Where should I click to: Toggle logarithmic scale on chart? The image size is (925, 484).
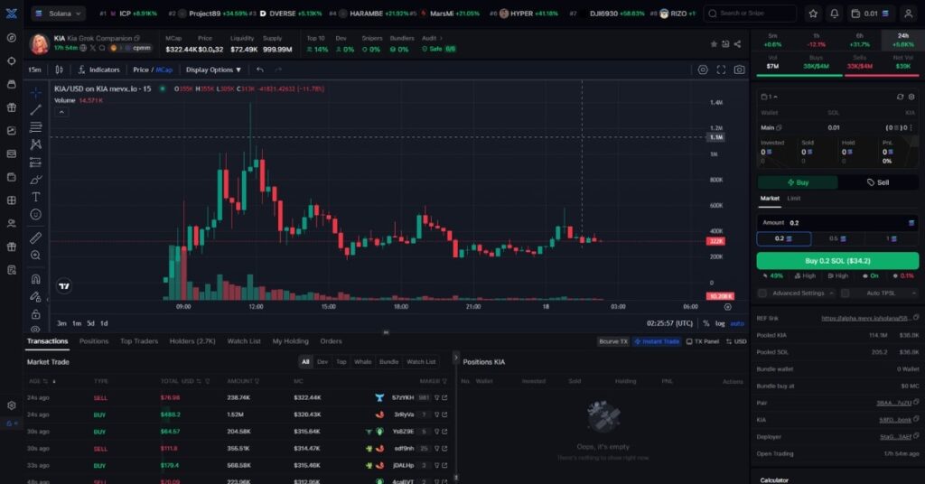pyautogui.click(x=720, y=323)
